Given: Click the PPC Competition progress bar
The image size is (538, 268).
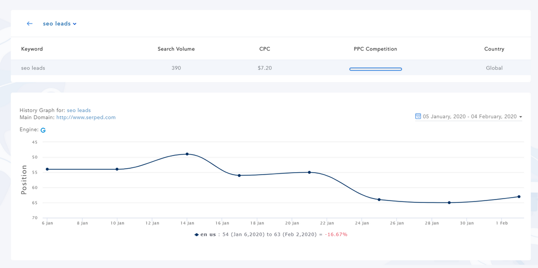Looking at the screenshot, I should pyautogui.click(x=376, y=69).
